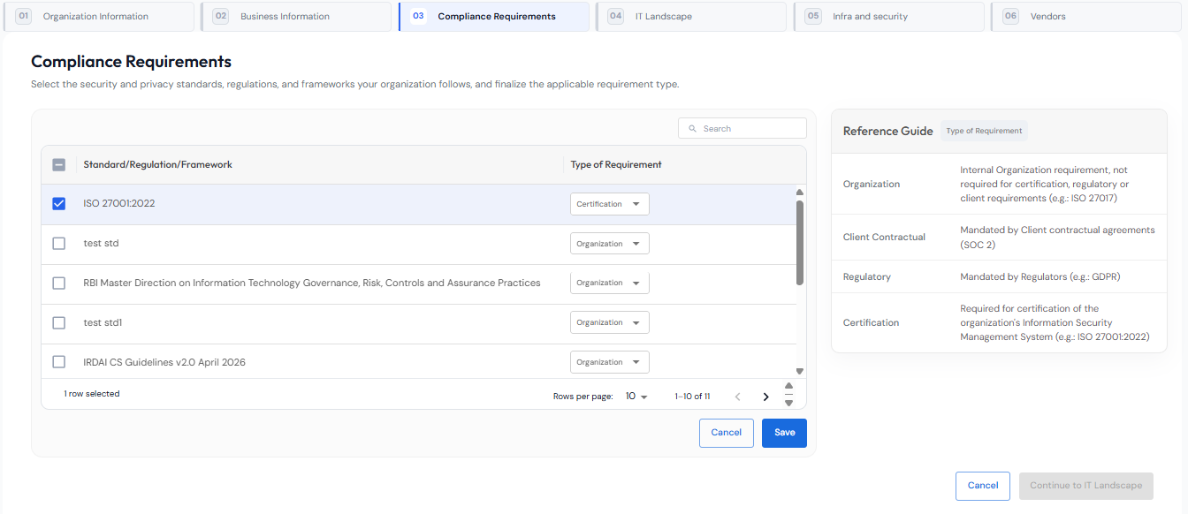Click the Client Contractual label in Reference Guide
The width and height of the screenshot is (1188, 514).
click(x=884, y=237)
